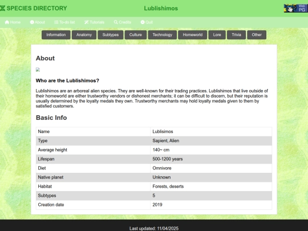
Task: Open the About nav link
Action: coord(38,22)
